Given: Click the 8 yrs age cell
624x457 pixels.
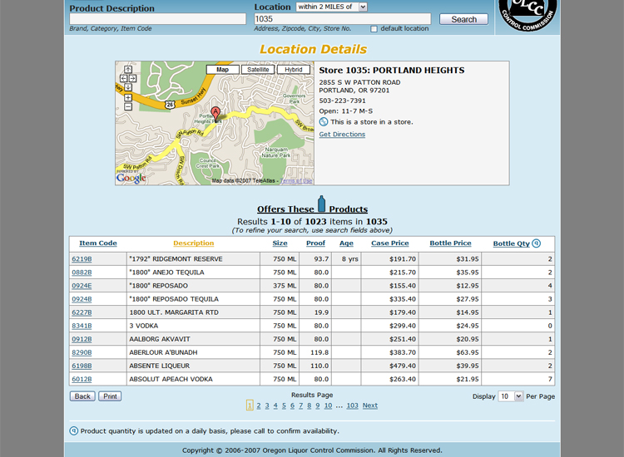Looking at the screenshot, I should 346,259.
